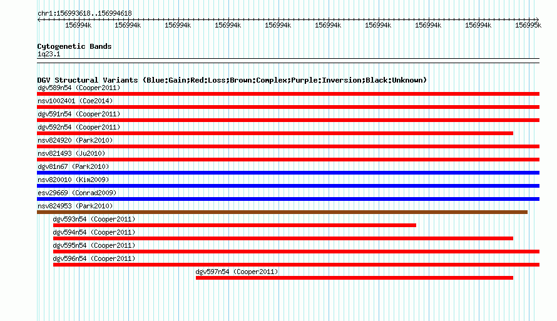This screenshot has height=321, width=557.
Task: Click the 1q23.1 cytogenetic band line
Action: point(288,61)
